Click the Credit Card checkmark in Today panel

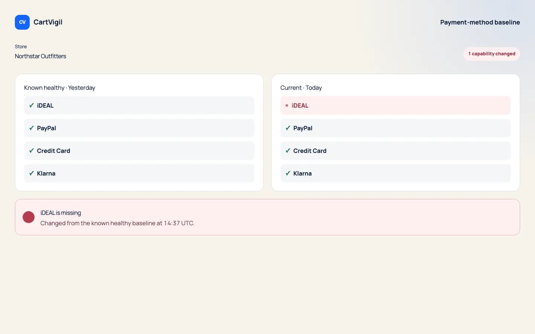click(x=288, y=151)
